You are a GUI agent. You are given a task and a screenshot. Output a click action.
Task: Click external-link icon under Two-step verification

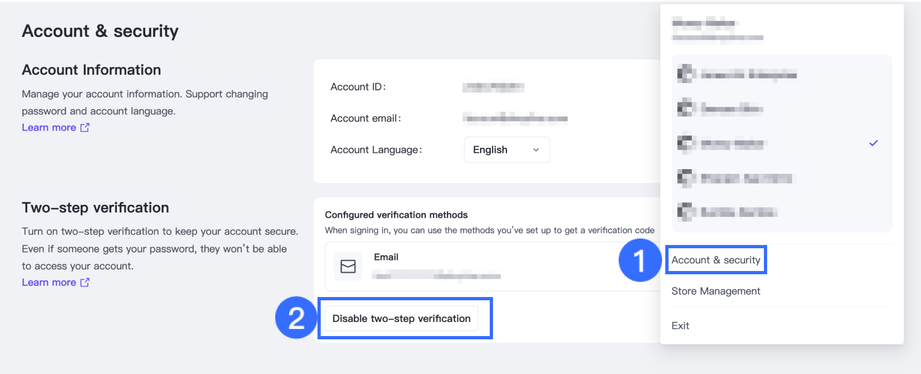pyautogui.click(x=85, y=282)
